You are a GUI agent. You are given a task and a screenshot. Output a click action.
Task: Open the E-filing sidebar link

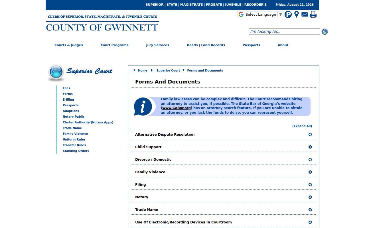click(68, 99)
